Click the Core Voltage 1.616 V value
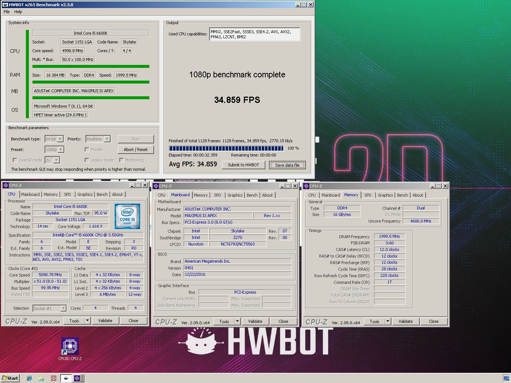This screenshot has height=383, width=511. [96, 226]
